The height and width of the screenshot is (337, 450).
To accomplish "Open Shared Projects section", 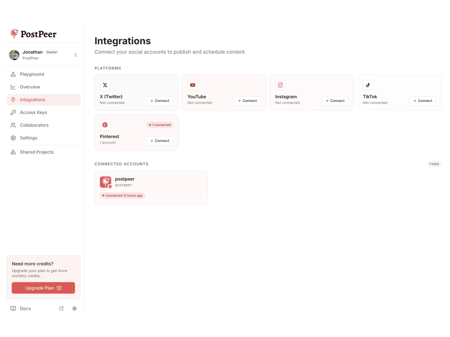I will (x=37, y=152).
